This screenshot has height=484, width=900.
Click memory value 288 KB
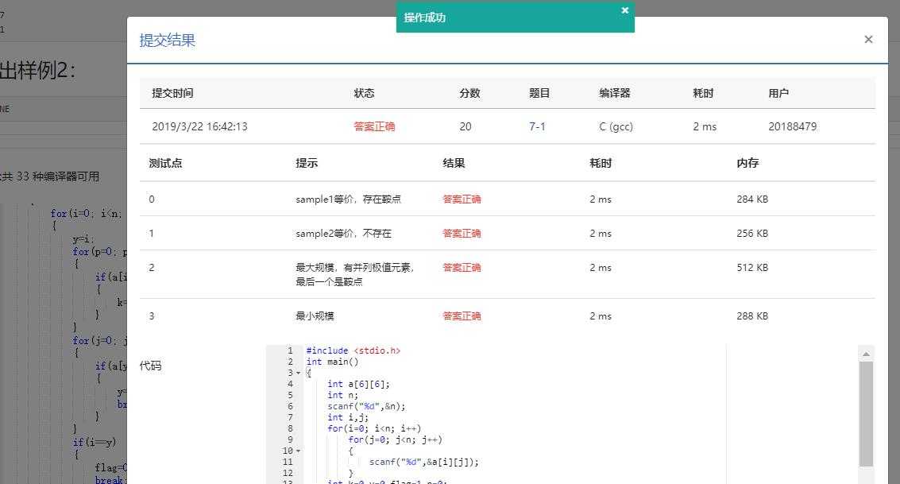click(x=752, y=316)
